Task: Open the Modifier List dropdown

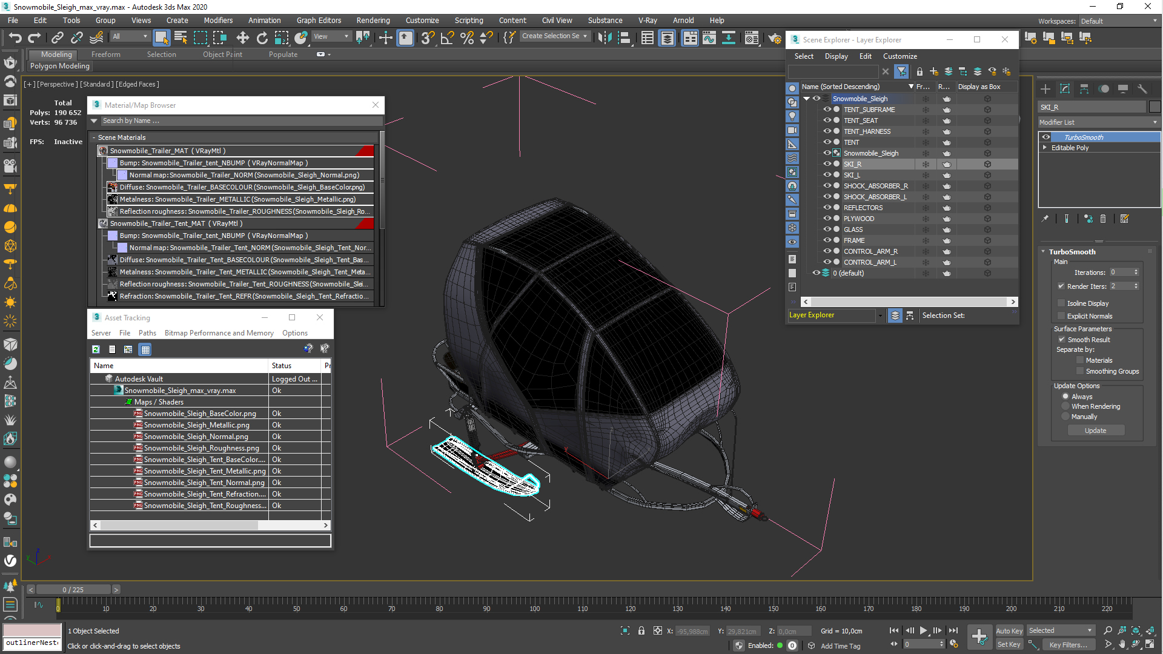Action: (1099, 122)
